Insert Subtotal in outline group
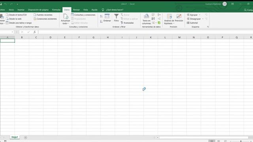The height and width of the screenshot is (142, 253). coord(192,23)
